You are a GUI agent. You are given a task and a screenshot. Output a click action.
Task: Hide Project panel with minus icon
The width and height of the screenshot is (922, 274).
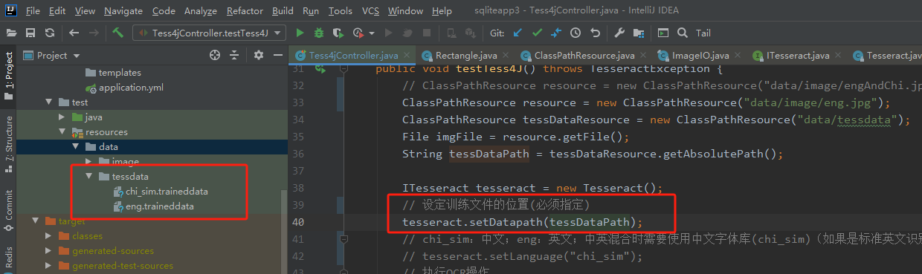[278, 55]
